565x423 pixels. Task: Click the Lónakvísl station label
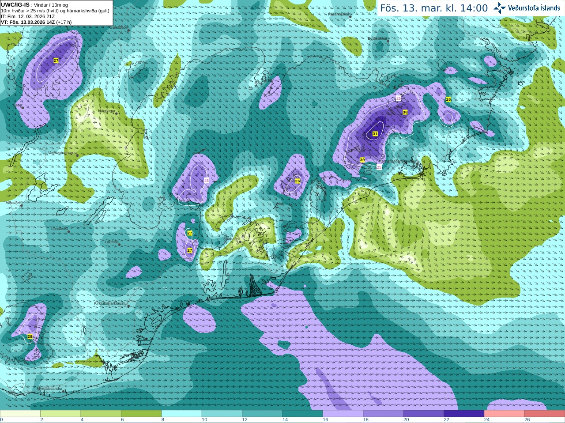(60, 229)
